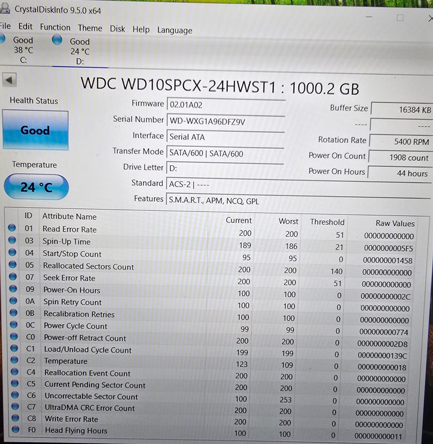Screen dimensions: 433x444
Task: Go to previous disk with left arrow
Action: [x=9, y=80]
